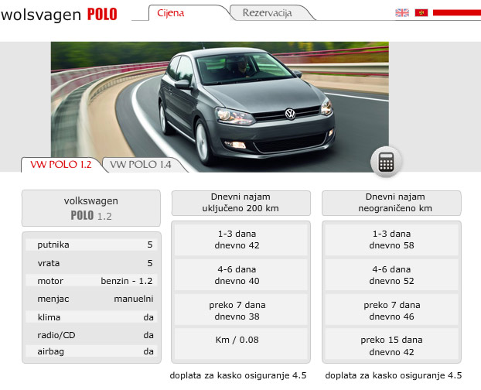Screen dimensions: 481x390
Task: Click the 'Km / 0.08' cell
Action: click(240, 344)
